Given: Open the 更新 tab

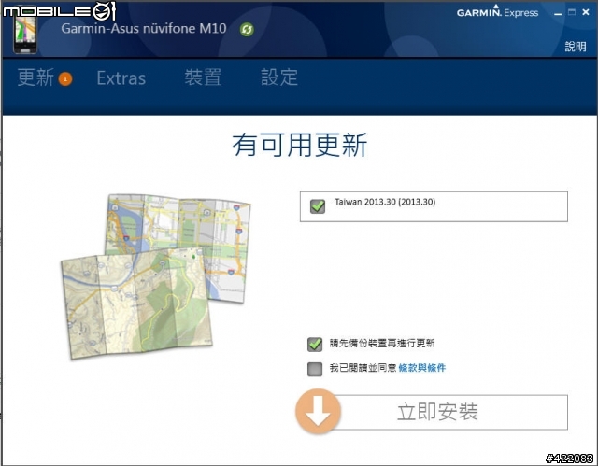Looking at the screenshot, I should pyautogui.click(x=36, y=78).
